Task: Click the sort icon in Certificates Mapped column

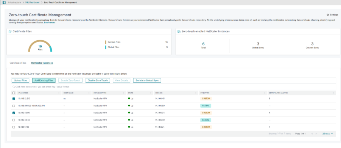Action: (x=333, y=93)
